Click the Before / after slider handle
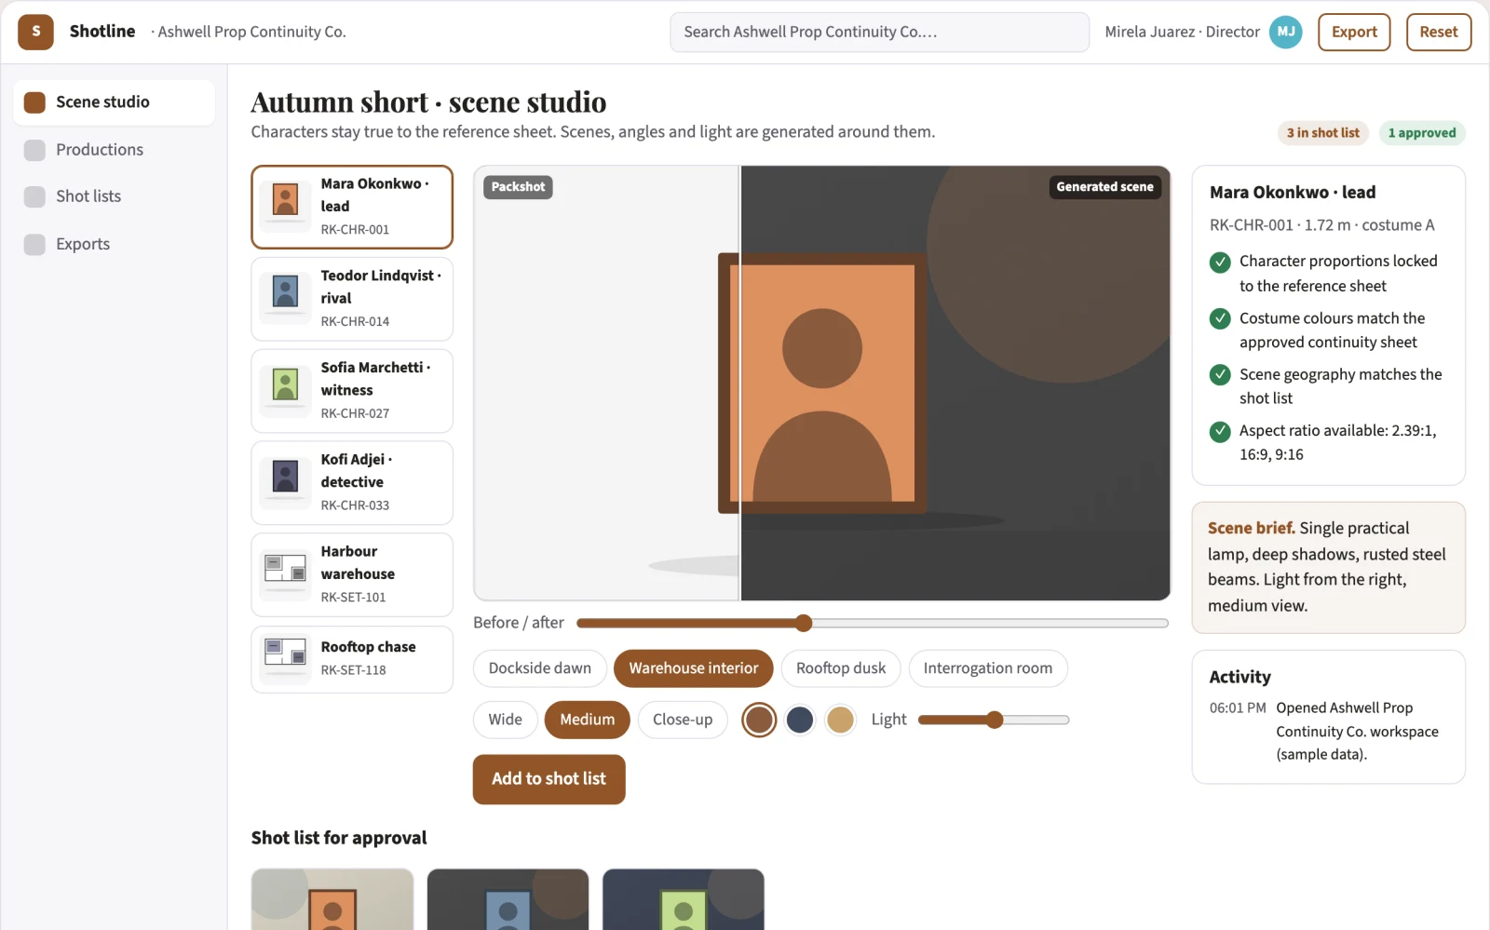The height and width of the screenshot is (930, 1490). [804, 623]
